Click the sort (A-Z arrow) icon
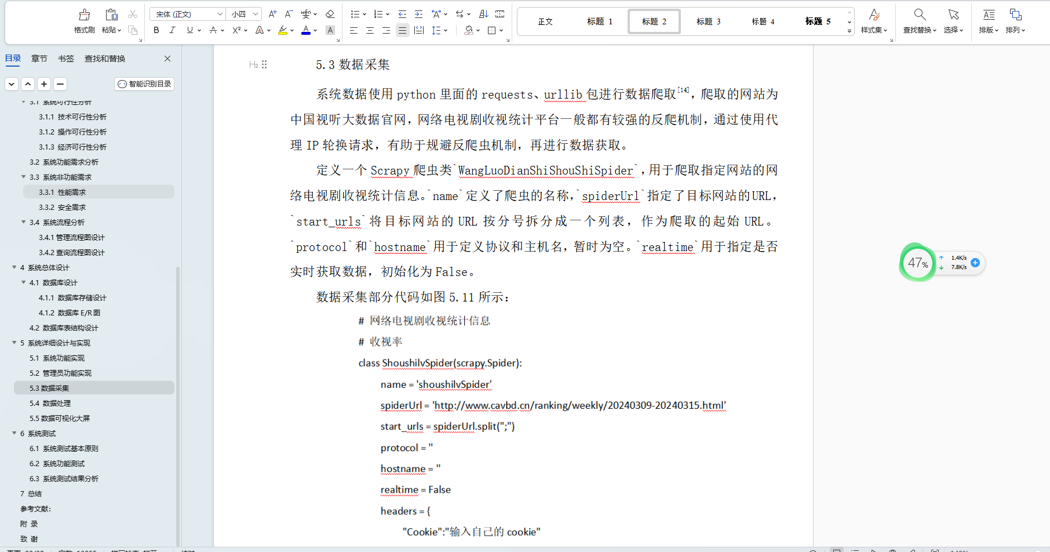The image size is (1050, 552). (x=484, y=14)
